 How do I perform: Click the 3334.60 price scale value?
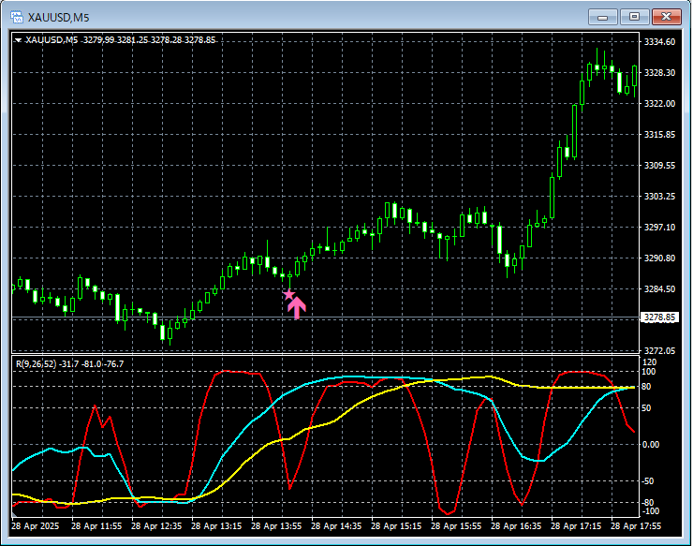coord(659,42)
